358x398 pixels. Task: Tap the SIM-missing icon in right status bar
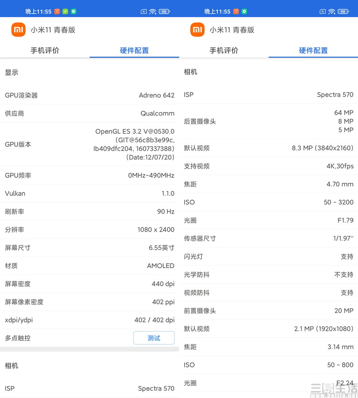pyautogui.click(x=323, y=11)
